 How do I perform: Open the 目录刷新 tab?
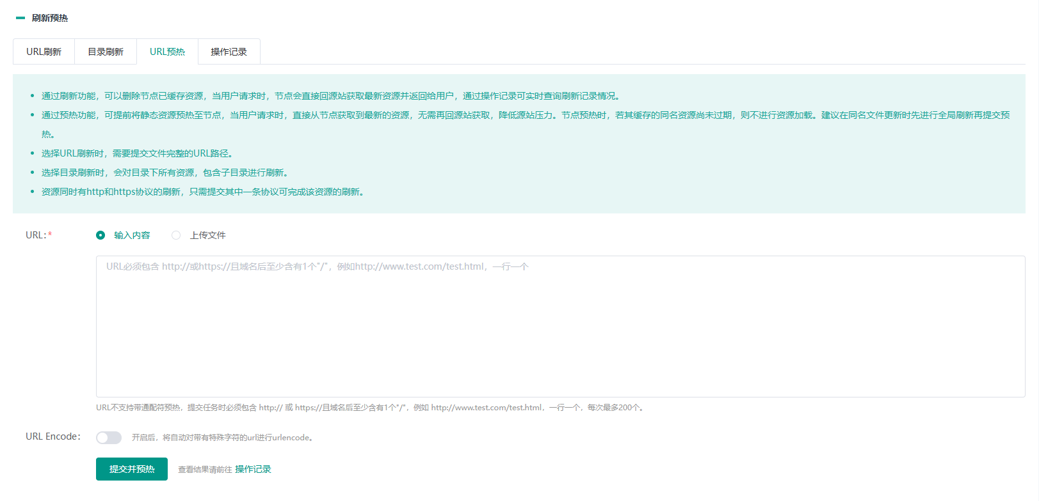106,52
